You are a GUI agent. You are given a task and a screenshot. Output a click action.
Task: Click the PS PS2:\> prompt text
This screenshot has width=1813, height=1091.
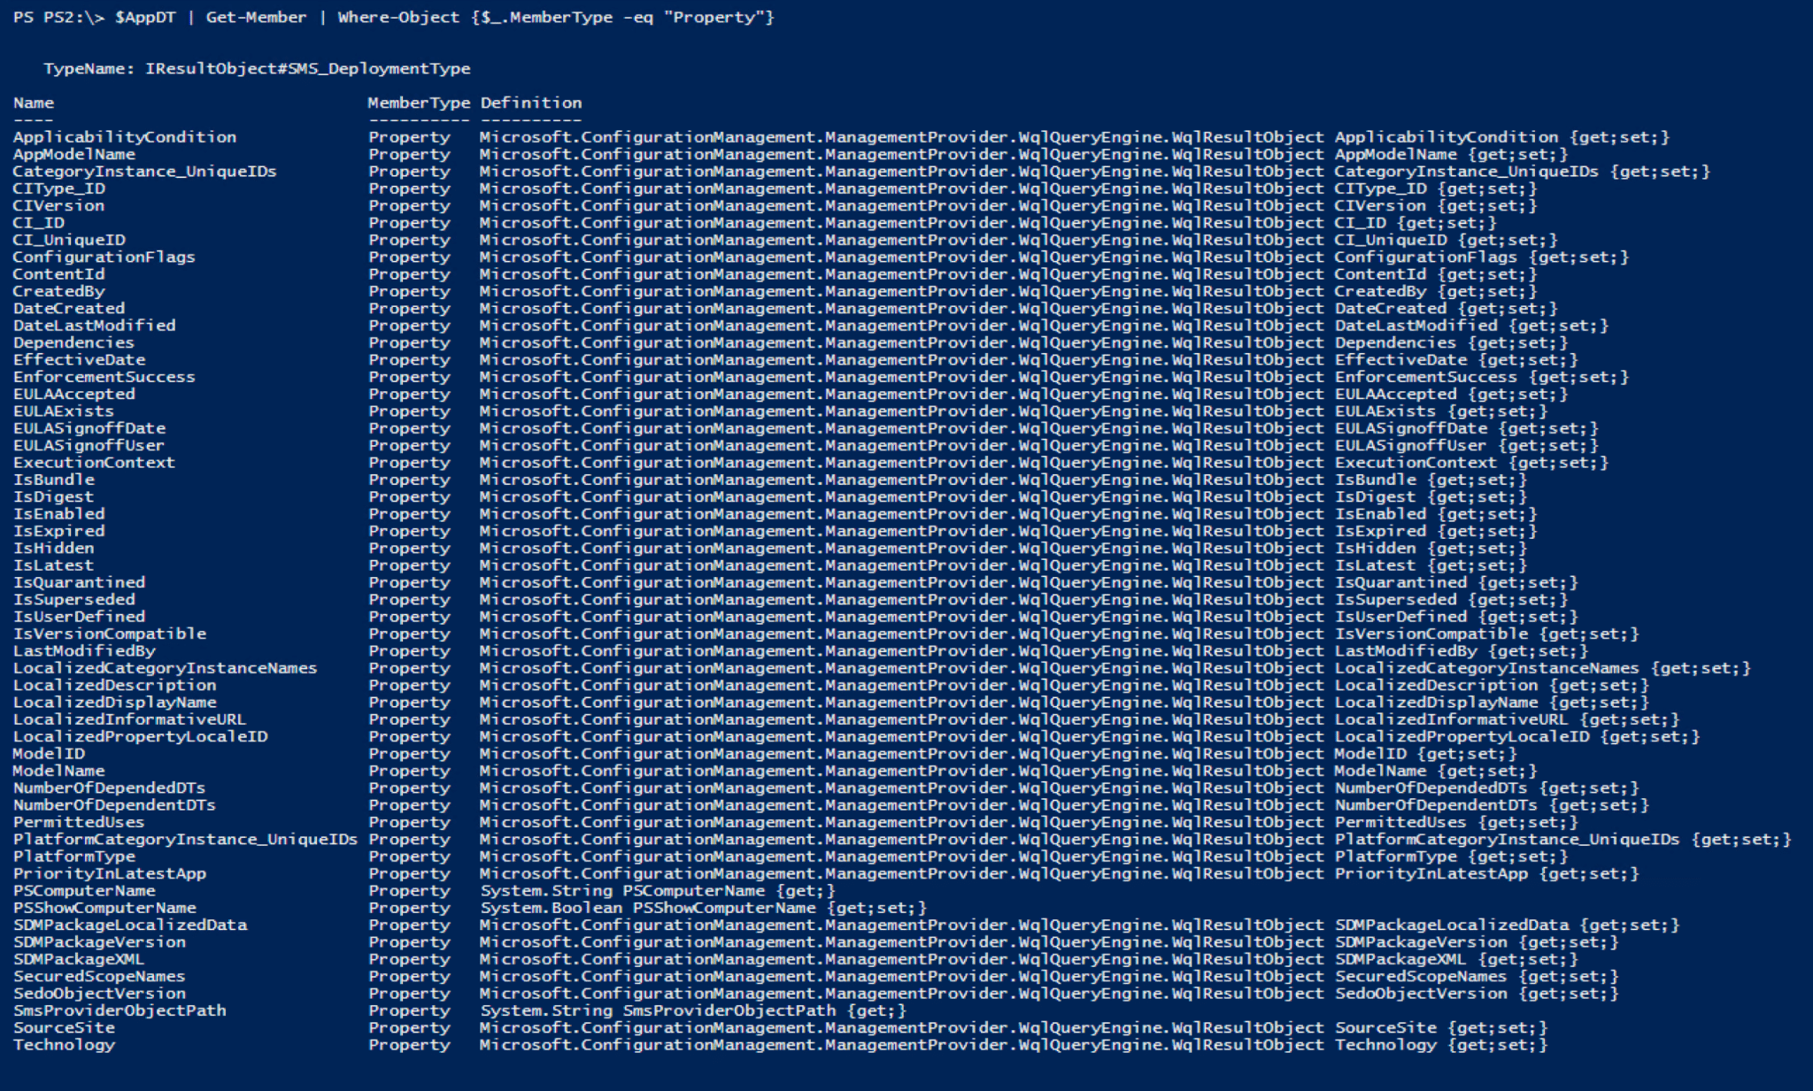pos(58,17)
